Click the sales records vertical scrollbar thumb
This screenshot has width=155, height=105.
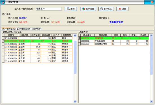click(75, 57)
